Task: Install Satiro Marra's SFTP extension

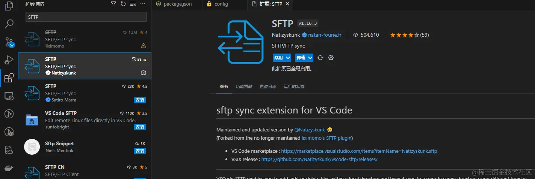Action: (x=140, y=100)
